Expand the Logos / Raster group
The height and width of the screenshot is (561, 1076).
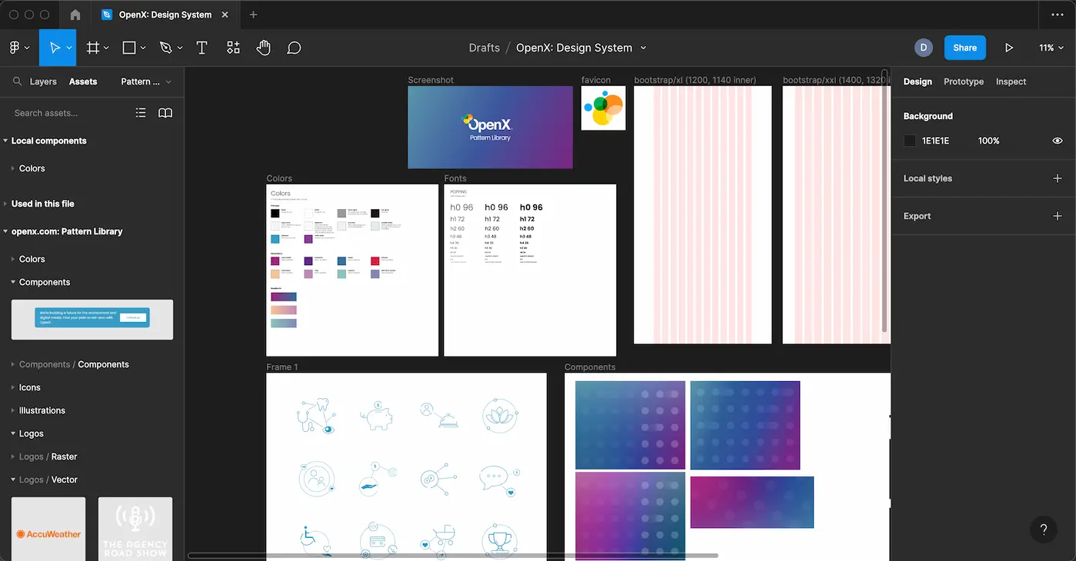pos(13,456)
